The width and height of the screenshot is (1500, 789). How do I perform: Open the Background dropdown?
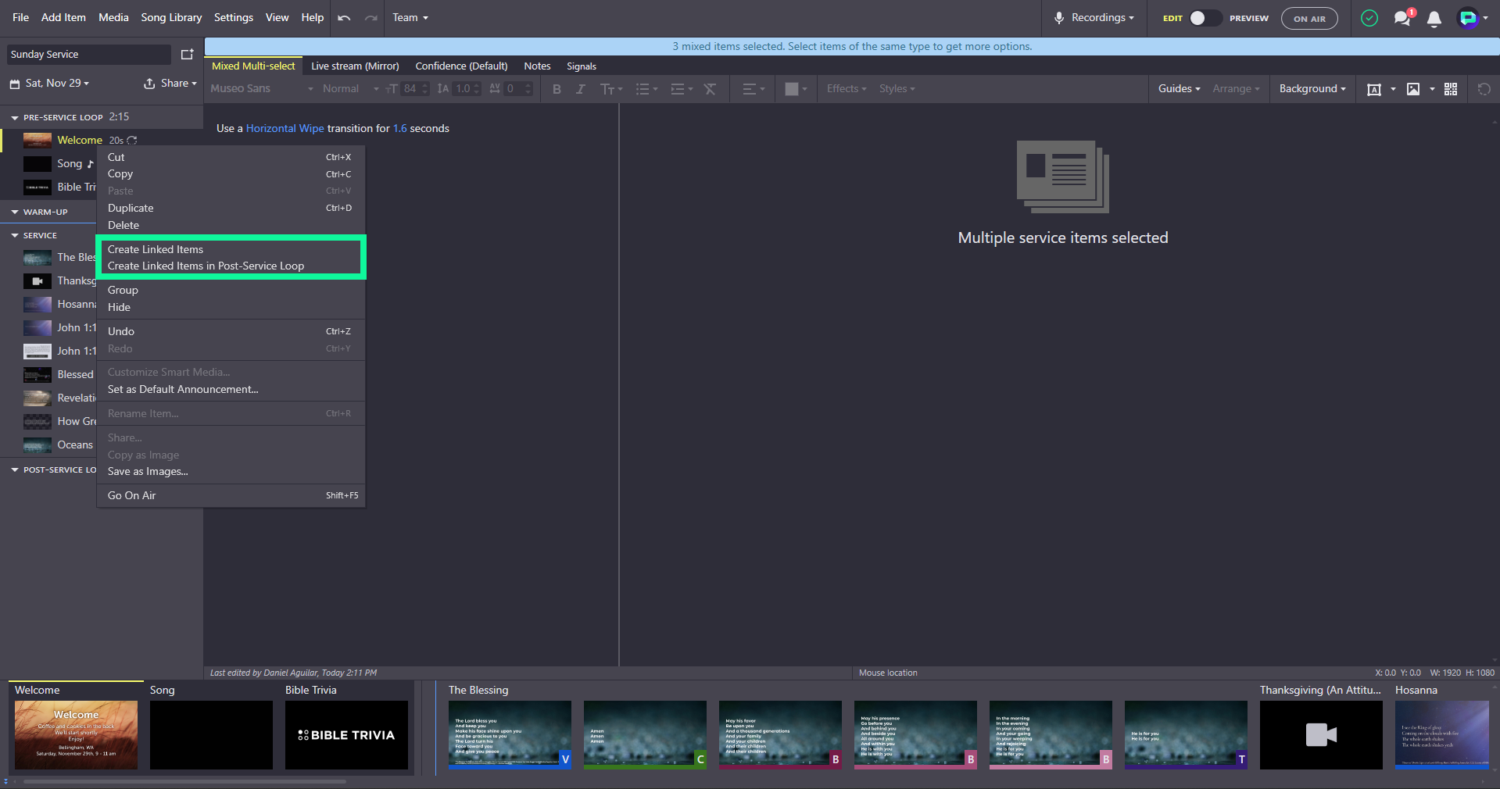(x=1312, y=89)
